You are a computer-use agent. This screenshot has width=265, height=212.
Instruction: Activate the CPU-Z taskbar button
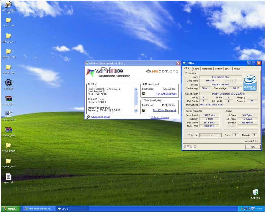[72, 209]
